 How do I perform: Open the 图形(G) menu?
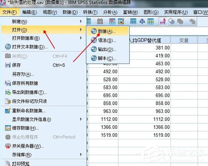(x=151, y=12)
